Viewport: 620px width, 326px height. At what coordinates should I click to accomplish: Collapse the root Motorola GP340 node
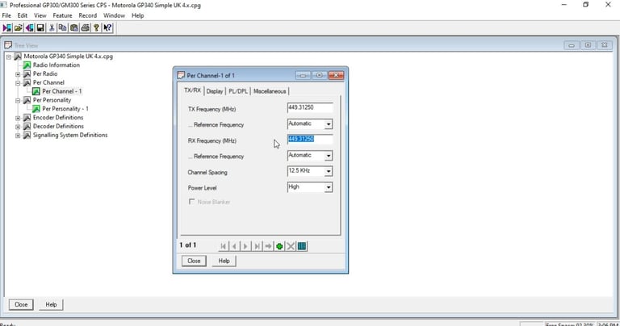click(9, 57)
